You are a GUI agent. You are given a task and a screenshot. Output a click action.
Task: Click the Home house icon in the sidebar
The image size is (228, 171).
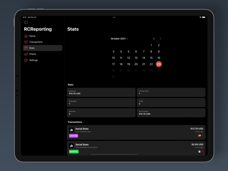(26, 36)
